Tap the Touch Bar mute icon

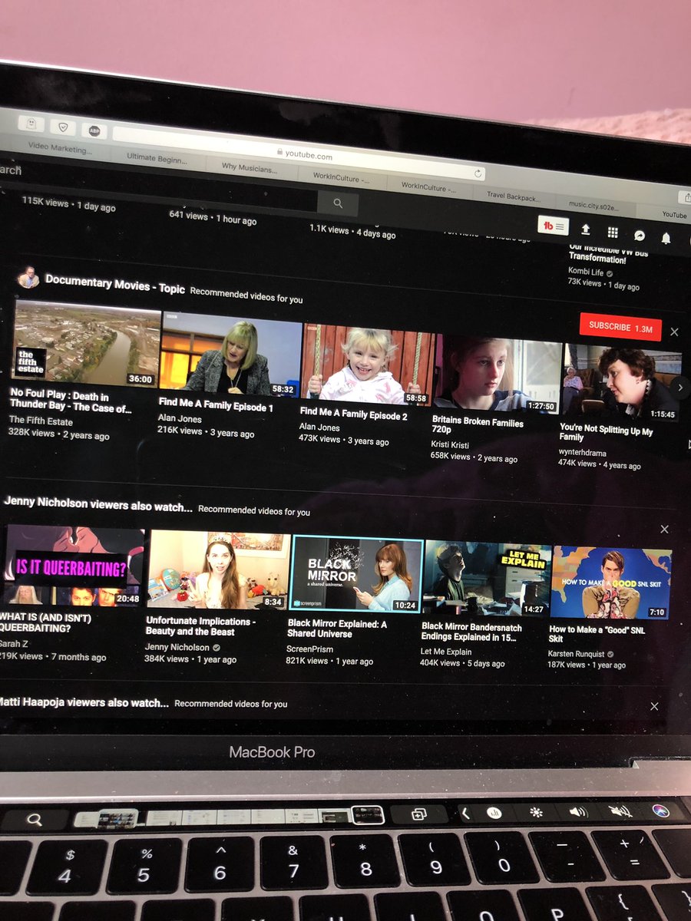coord(620,811)
